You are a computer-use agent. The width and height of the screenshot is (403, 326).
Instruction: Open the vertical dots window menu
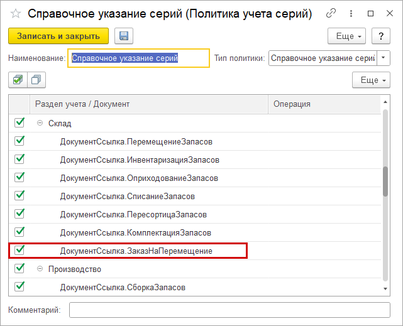tap(351, 13)
